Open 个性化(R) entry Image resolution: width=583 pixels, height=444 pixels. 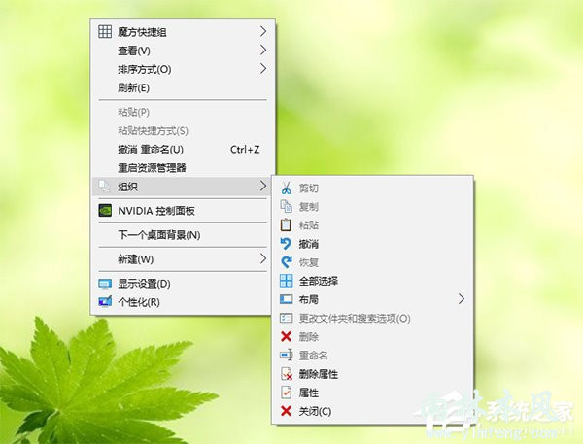tap(183, 302)
